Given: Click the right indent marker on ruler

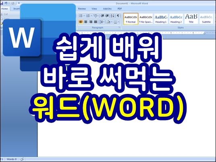Looking at the screenshot, I should point(204,33).
